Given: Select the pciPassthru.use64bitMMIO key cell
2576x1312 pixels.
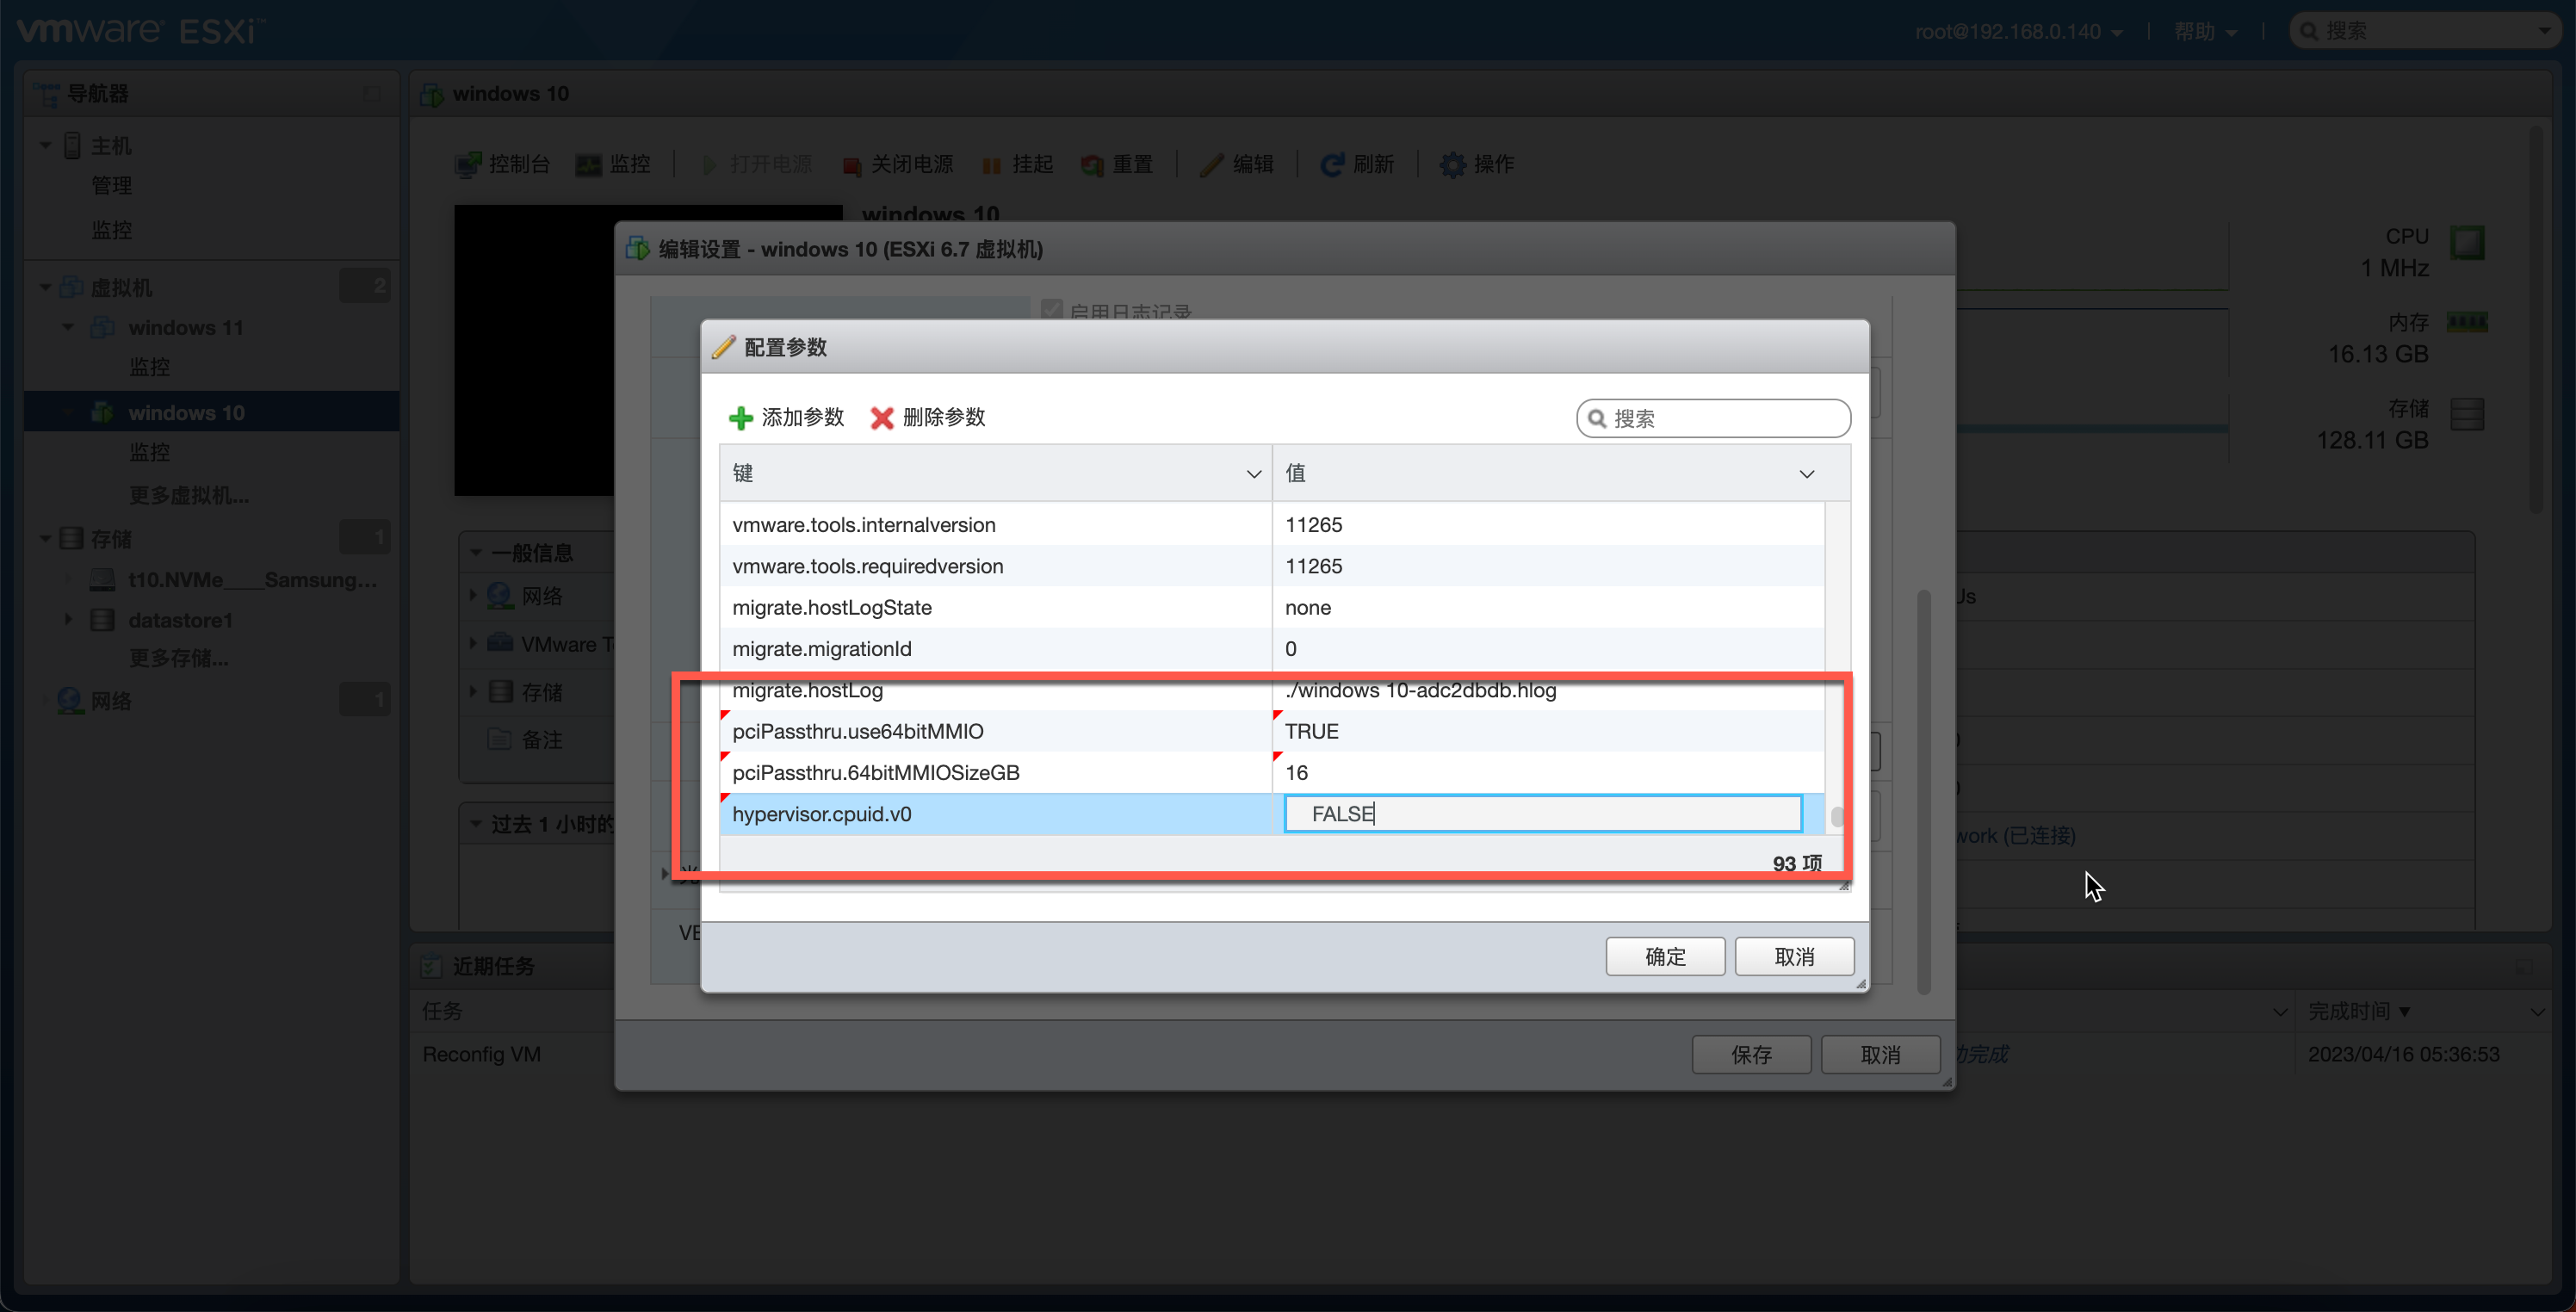Looking at the screenshot, I should [995, 731].
